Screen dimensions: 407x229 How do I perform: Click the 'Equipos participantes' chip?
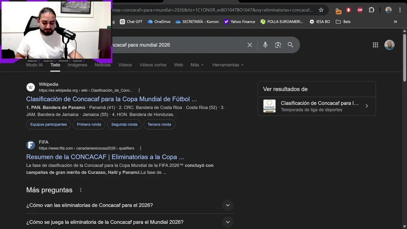[x=49, y=124]
